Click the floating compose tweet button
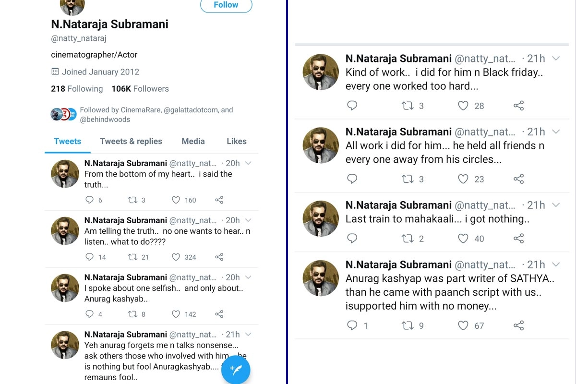The height and width of the screenshot is (384, 576). coord(236,369)
